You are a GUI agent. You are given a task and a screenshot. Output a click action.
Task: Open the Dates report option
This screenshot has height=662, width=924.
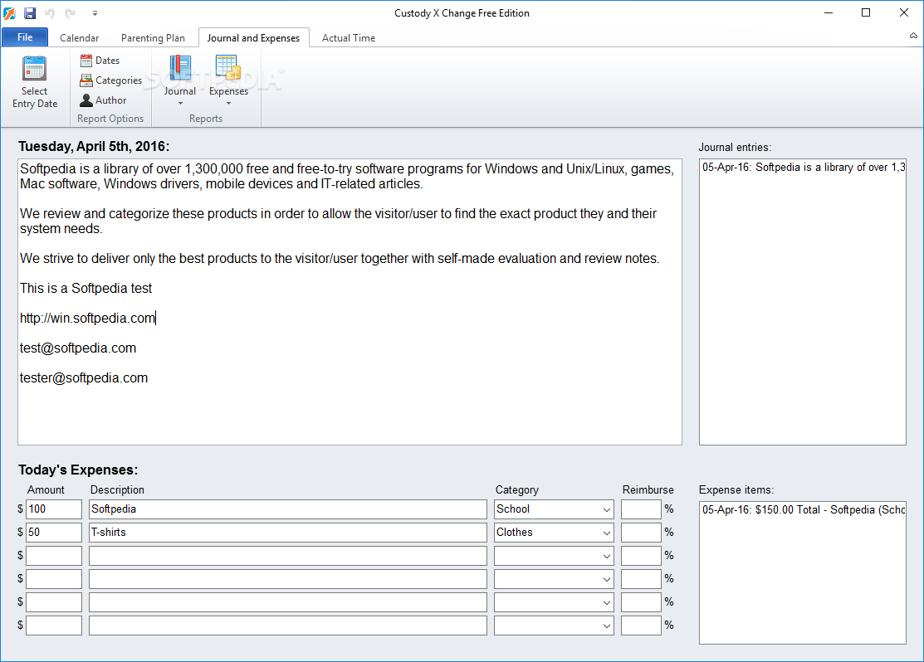pyautogui.click(x=100, y=60)
